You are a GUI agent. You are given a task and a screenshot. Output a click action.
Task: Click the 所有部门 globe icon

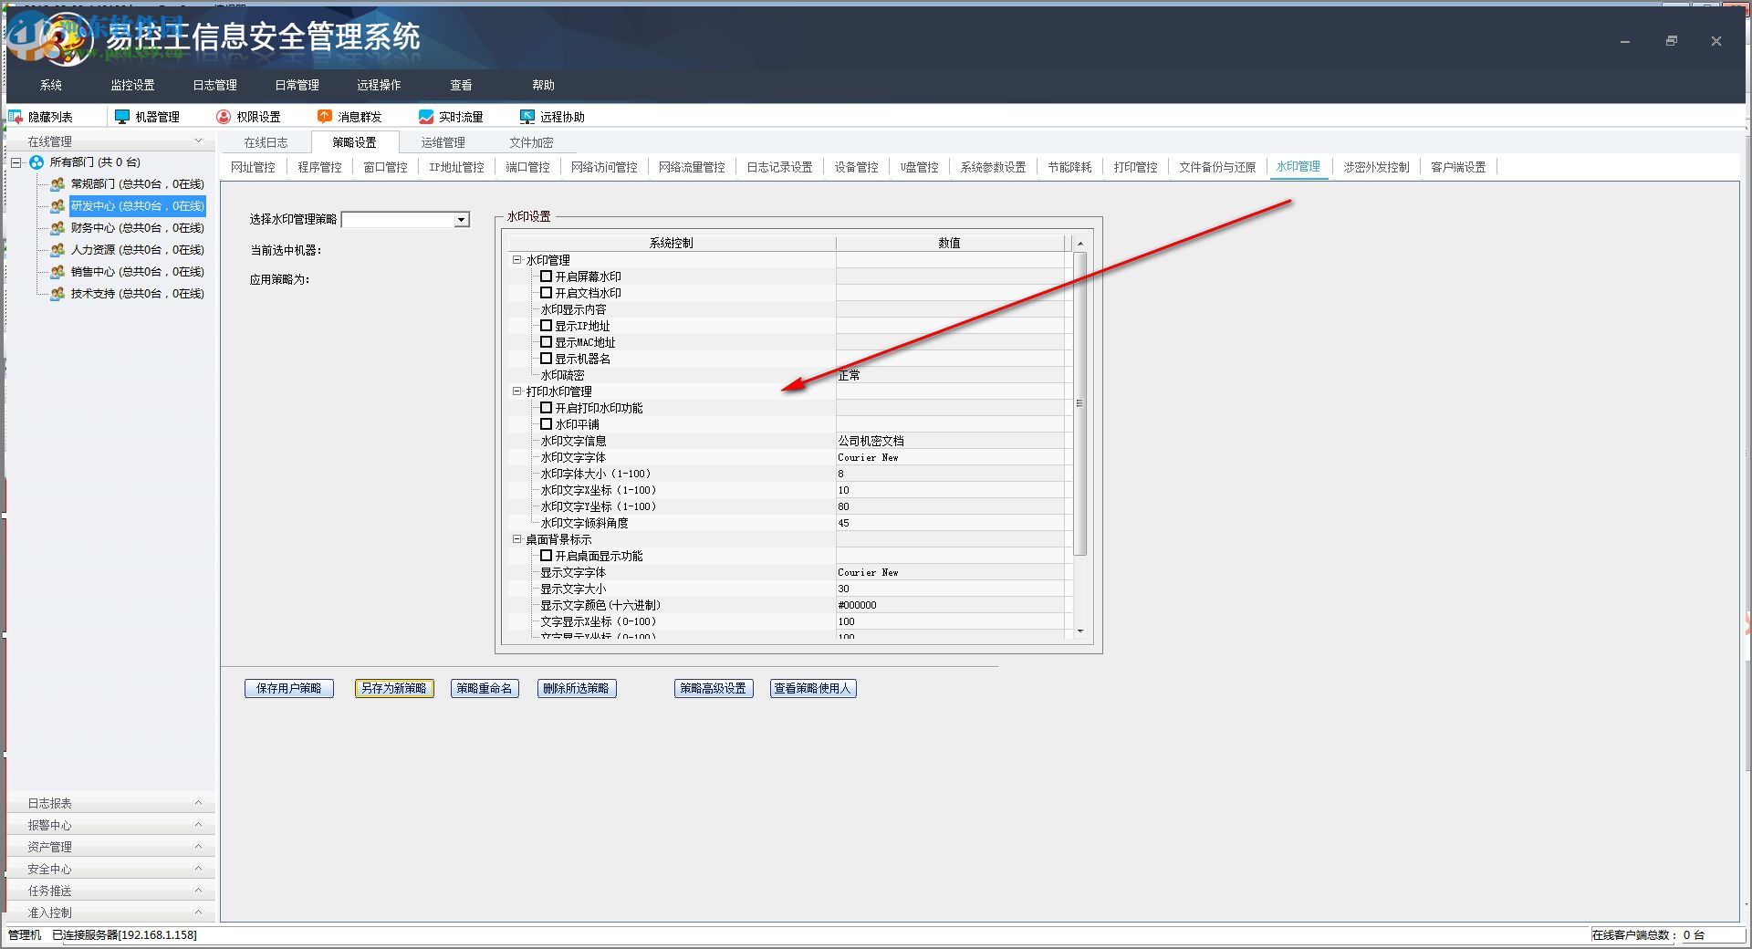pos(36,162)
